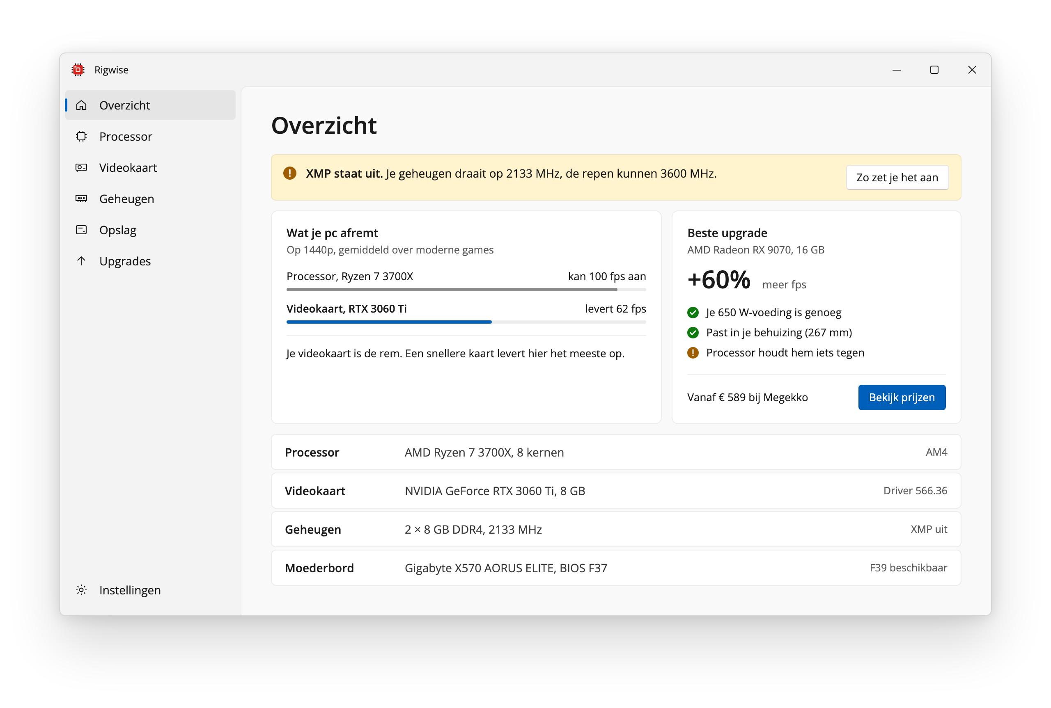Click 'levert 62 fps' label
This screenshot has height=708, width=1051.
[x=615, y=309]
